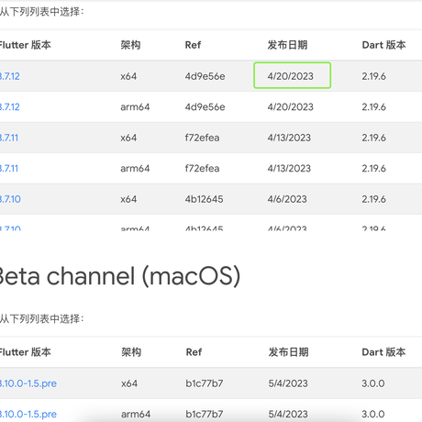
Task: Click the arm64 architecture cell of the 3.7.12 row
Action: click(135, 107)
